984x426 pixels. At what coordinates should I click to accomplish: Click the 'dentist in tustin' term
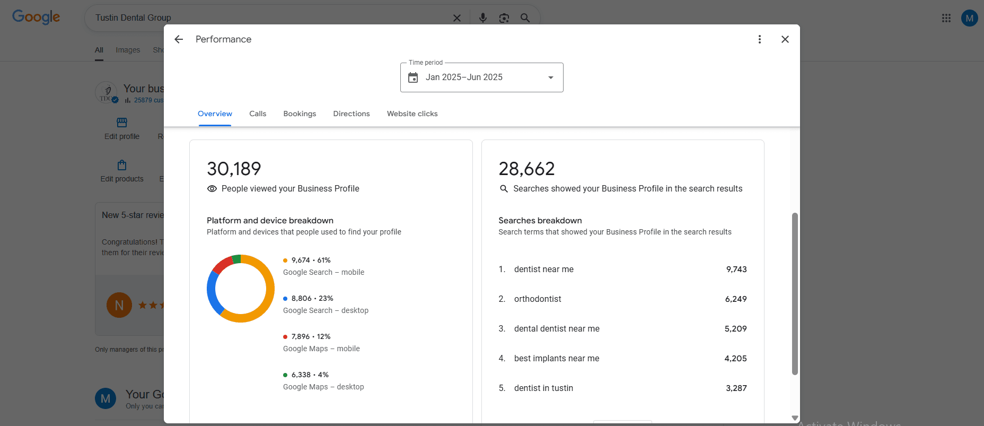pos(543,388)
